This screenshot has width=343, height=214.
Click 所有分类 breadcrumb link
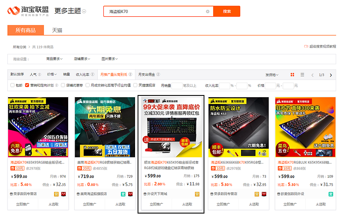pos(19,47)
